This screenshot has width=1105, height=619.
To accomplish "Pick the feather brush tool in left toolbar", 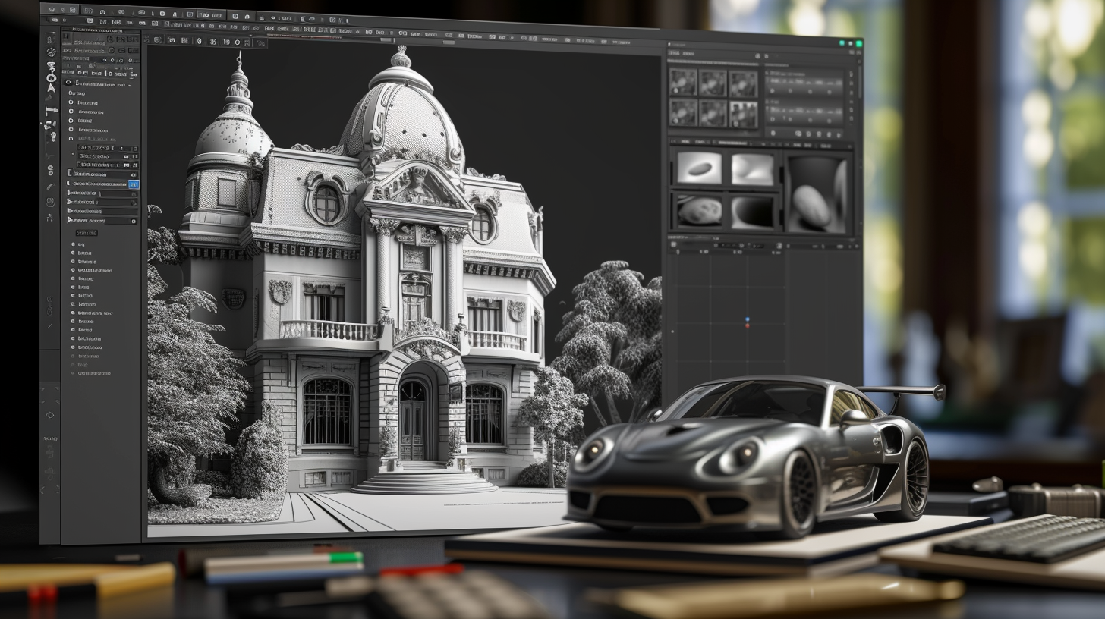I will click(51, 187).
